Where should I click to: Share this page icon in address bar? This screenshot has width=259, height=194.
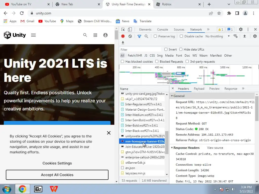tap(211, 13)
